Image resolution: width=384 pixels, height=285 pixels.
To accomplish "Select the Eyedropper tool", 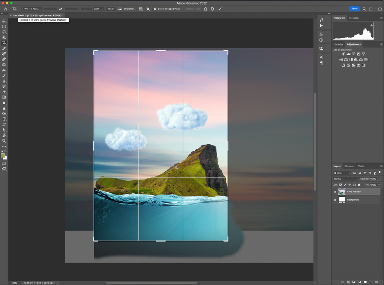I will coord(4,49).
